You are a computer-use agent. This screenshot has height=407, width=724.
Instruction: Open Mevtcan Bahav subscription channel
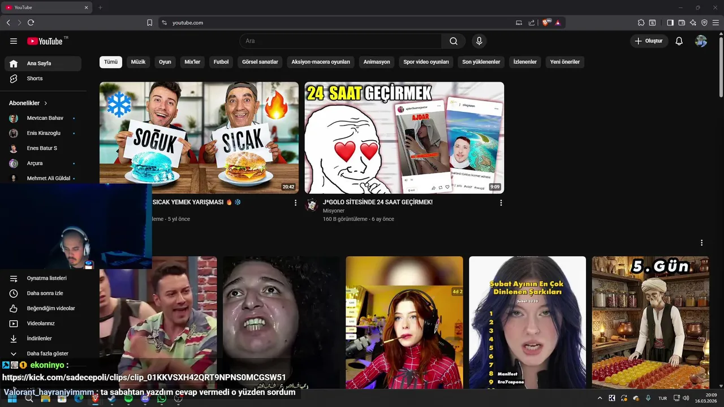click(43, 118)
